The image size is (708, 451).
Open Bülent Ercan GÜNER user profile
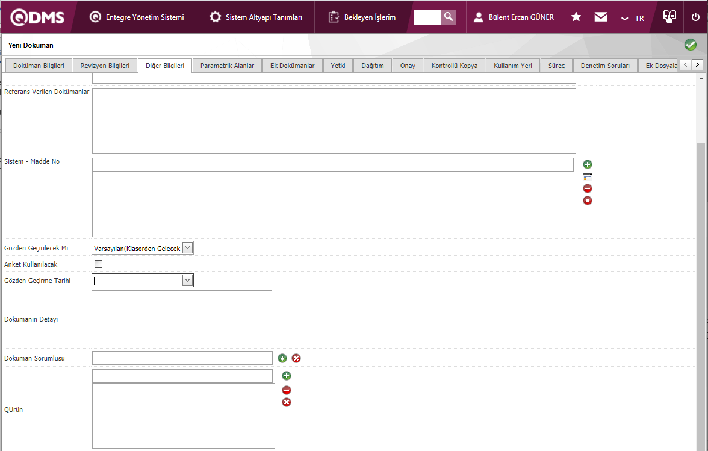[x=514, y=17]
